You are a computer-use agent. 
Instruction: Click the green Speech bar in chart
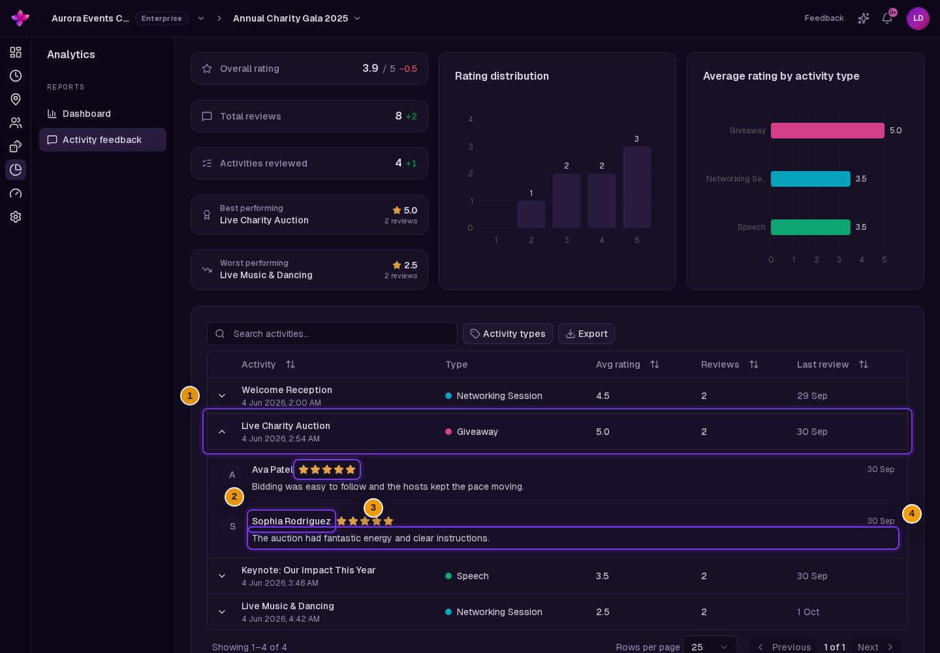(811, 227)
